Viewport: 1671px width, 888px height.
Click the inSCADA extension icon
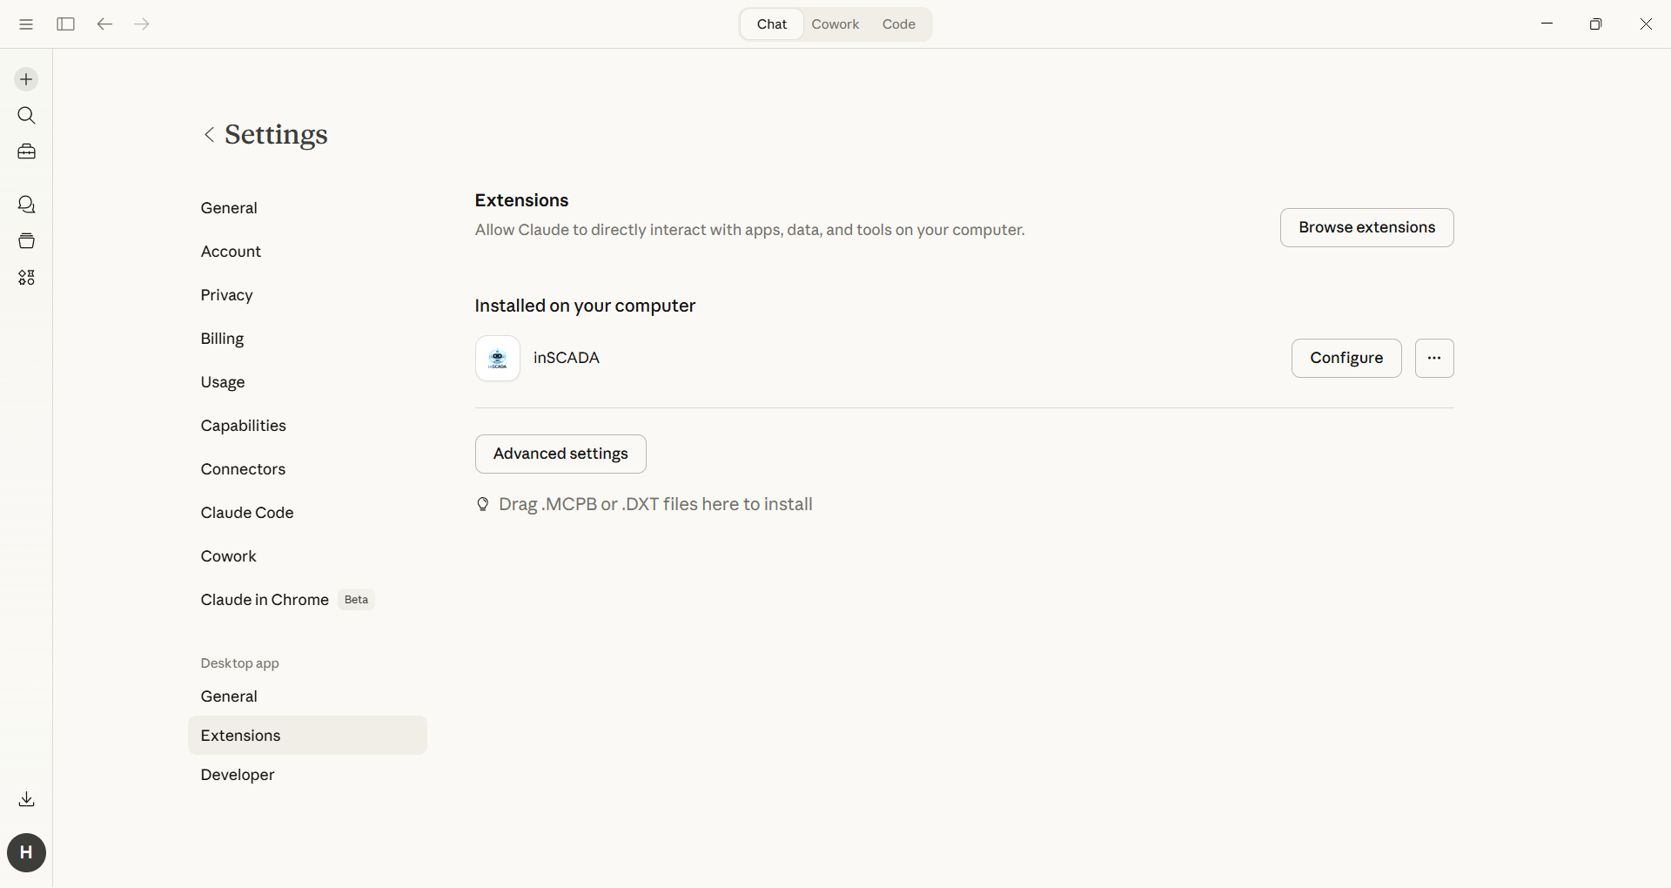coord(498,358)
